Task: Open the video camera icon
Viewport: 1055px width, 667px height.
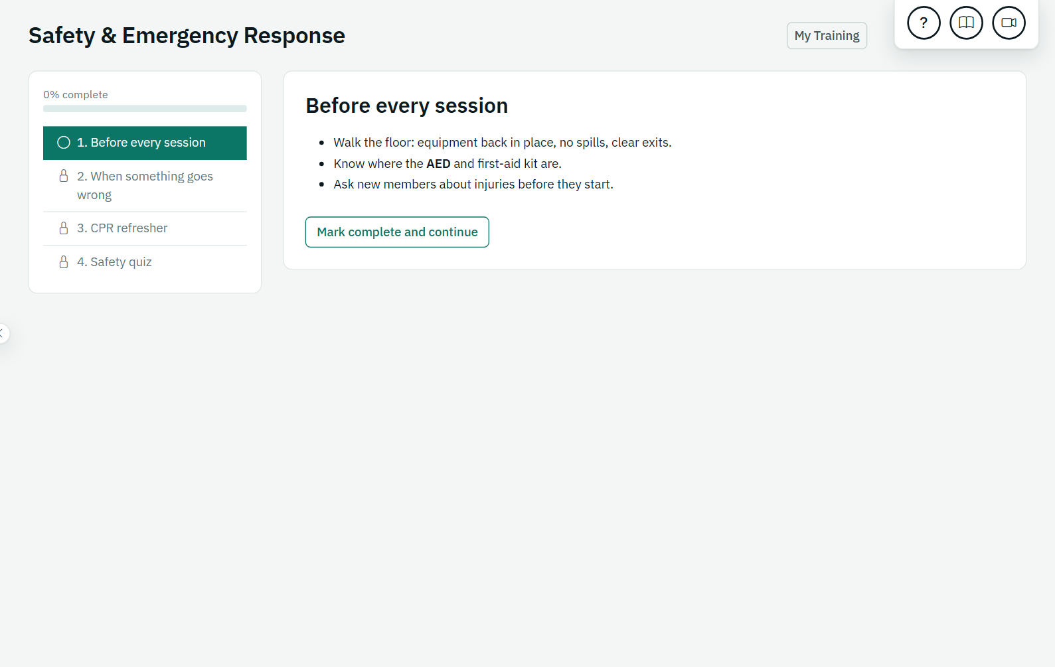Action: tap(1009, 23)
